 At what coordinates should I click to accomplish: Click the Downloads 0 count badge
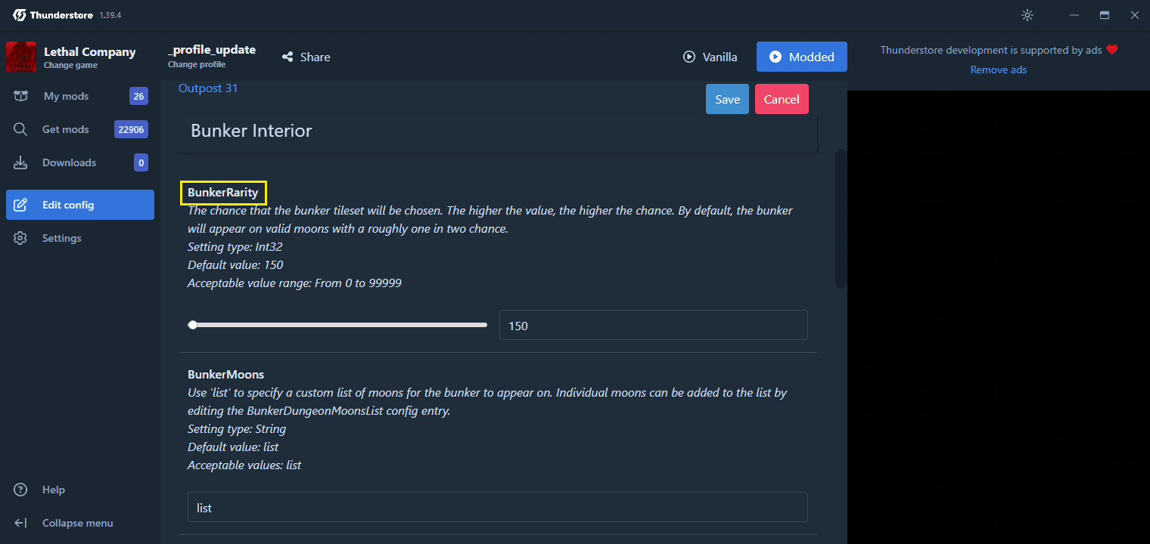coord(141,162)
